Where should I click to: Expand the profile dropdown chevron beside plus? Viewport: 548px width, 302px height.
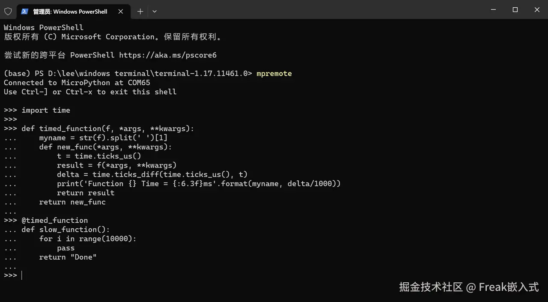pos(155,12)
